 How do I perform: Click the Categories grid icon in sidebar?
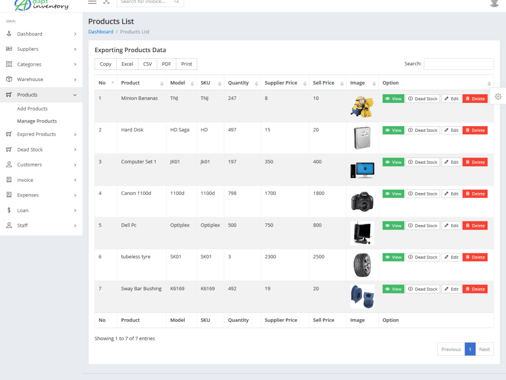tap(9, 64)
